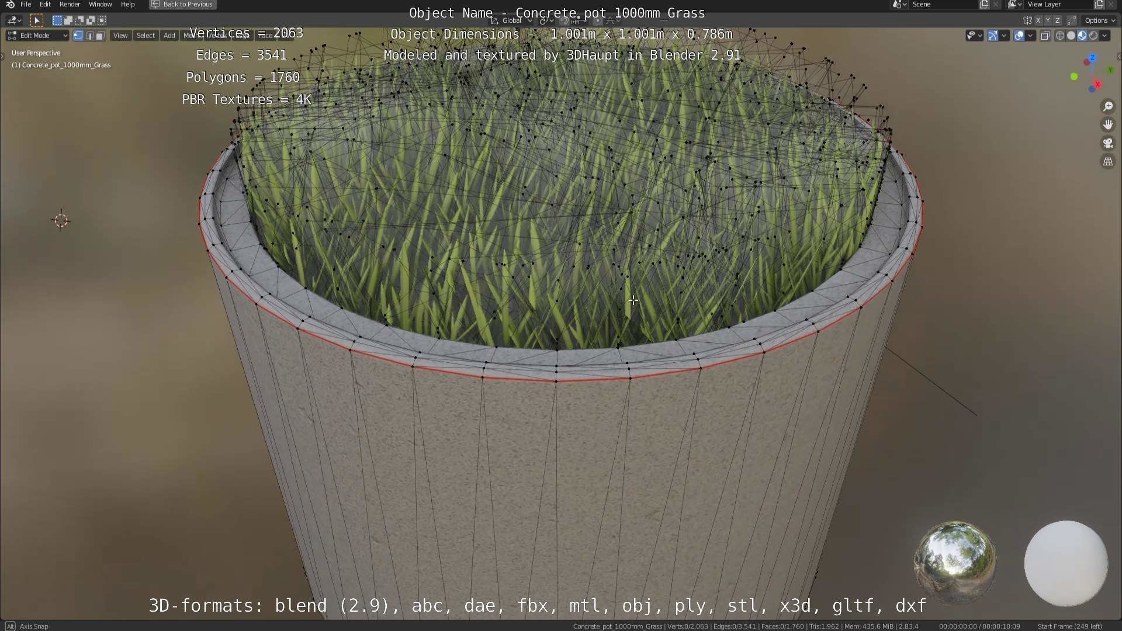Toggle perspective/orthographic grid icon

coord(1107,162)
